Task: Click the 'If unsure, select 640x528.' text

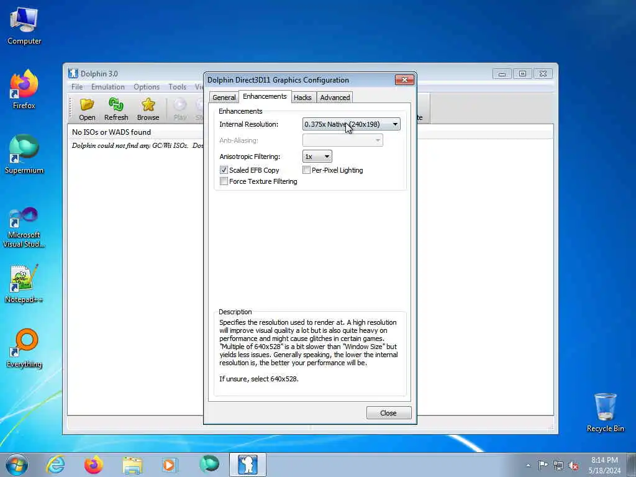Action: 259,379
